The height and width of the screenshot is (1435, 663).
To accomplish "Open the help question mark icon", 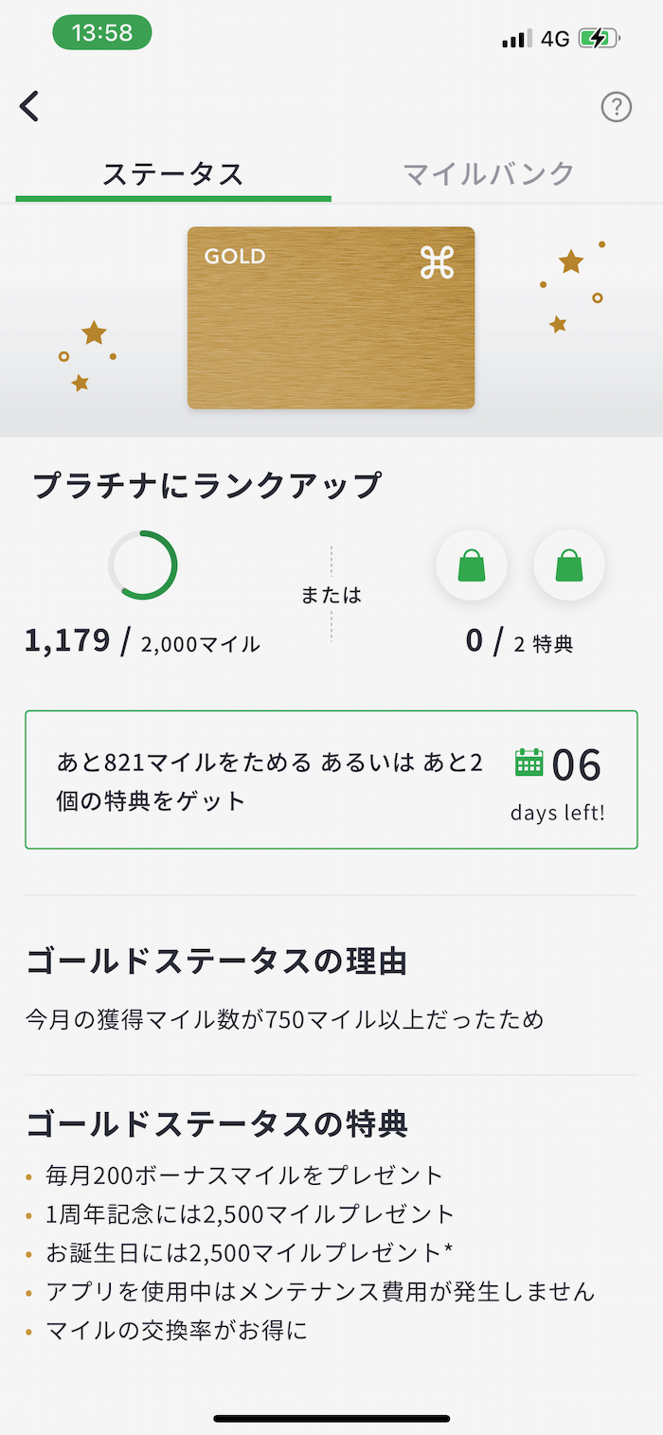I will pyautogui.click(x=617, y=107).
